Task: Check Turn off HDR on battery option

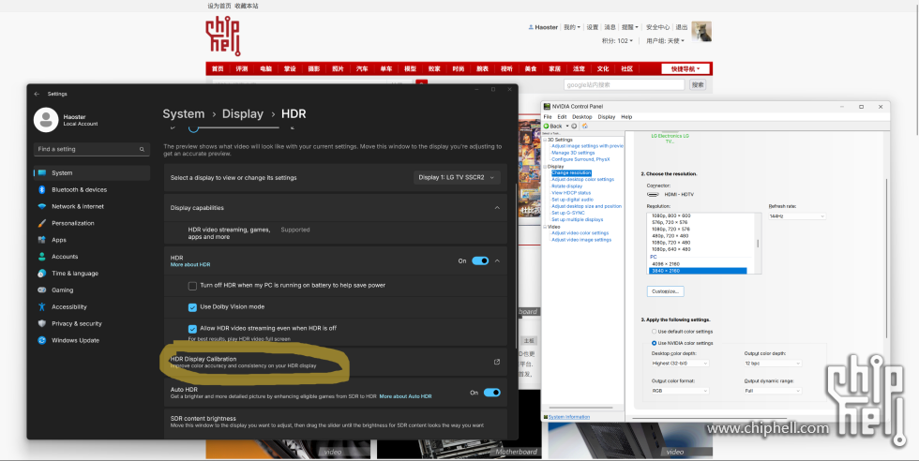Action: [192, 286]
